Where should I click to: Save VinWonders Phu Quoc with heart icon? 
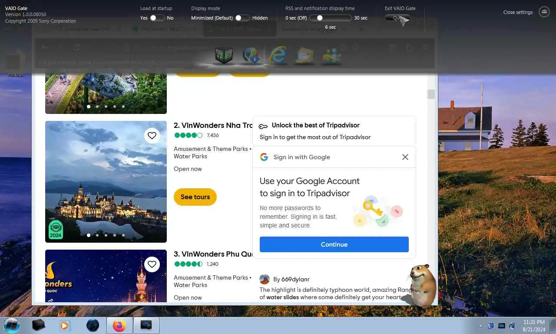(152, 264)
